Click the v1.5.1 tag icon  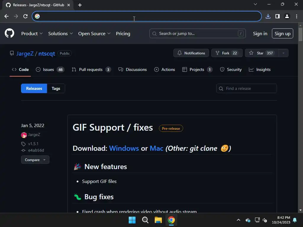(x=23, y=144)
